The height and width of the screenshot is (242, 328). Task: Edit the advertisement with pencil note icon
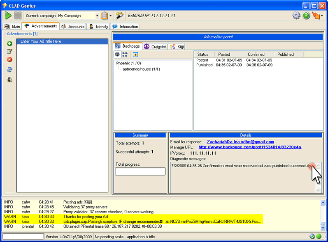coord(9,52)
